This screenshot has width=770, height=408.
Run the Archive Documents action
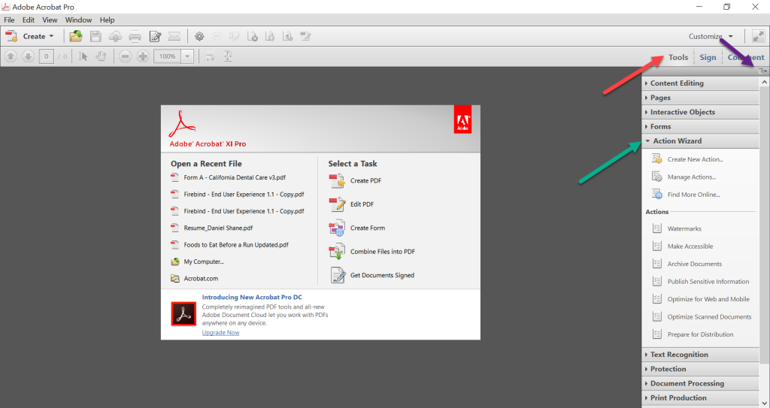(694, 264)
